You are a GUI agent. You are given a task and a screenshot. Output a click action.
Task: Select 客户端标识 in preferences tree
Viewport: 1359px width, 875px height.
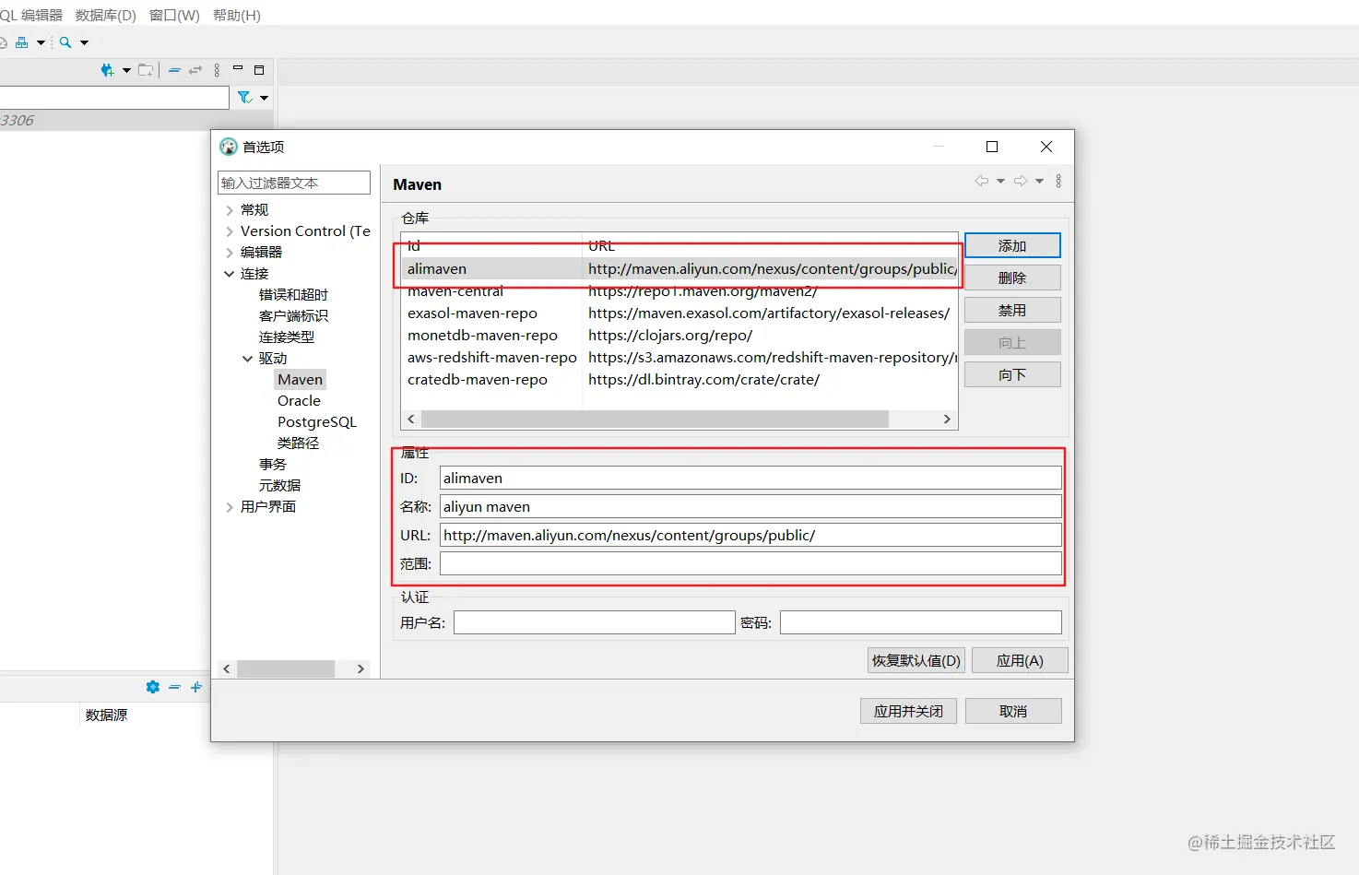tap(293, 315)
